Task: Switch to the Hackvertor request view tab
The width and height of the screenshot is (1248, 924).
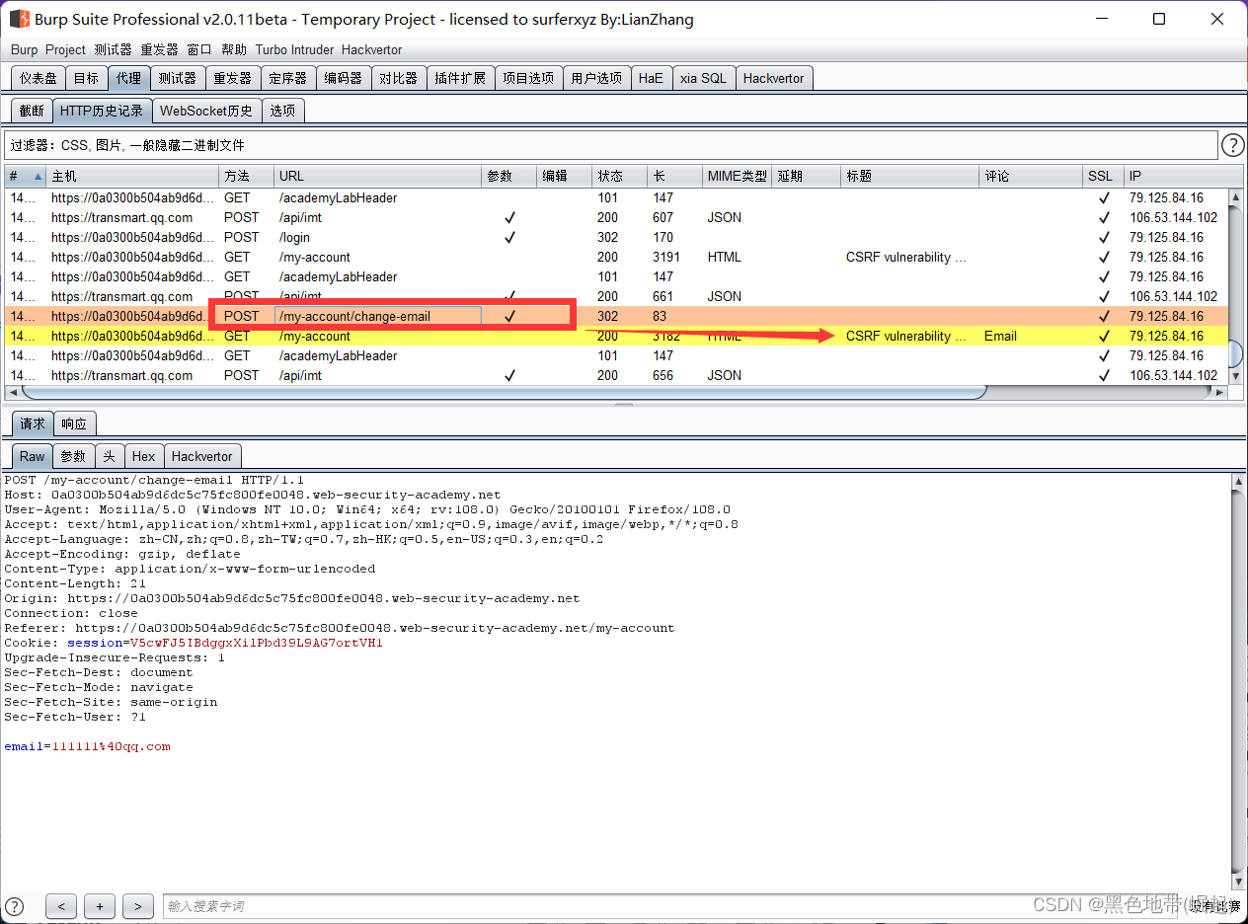Action: (202, 456)
